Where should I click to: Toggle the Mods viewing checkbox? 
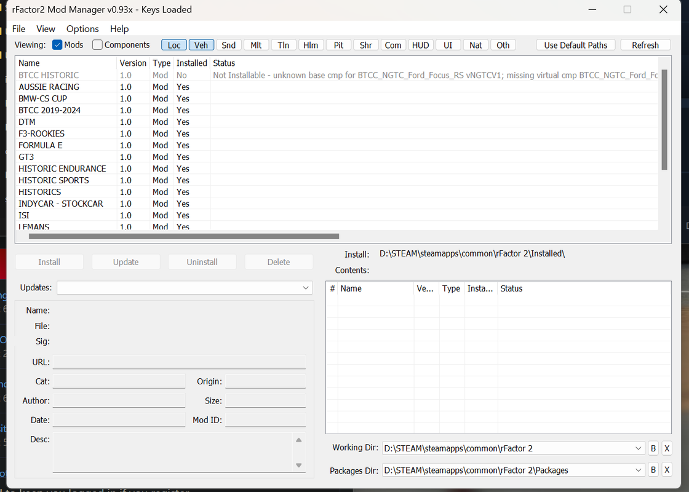pyautogui.click(x=58, y=45)
